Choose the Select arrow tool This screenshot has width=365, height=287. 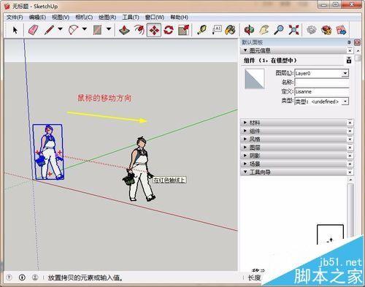click(x=15, y=30)
